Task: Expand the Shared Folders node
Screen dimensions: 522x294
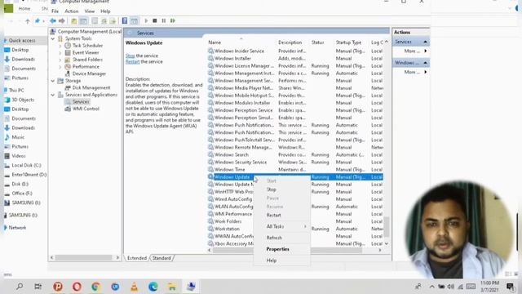Action: [x=60, y=60]
